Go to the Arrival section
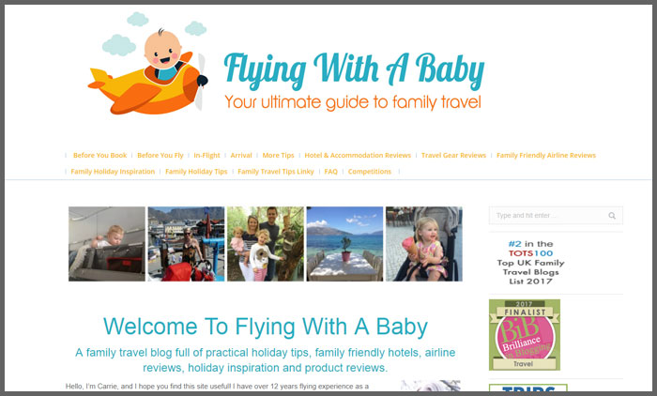This screenshot has width=657, height=396. point(241,156)
